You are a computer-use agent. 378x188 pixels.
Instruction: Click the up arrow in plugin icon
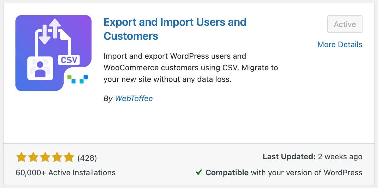coord(55,28)
